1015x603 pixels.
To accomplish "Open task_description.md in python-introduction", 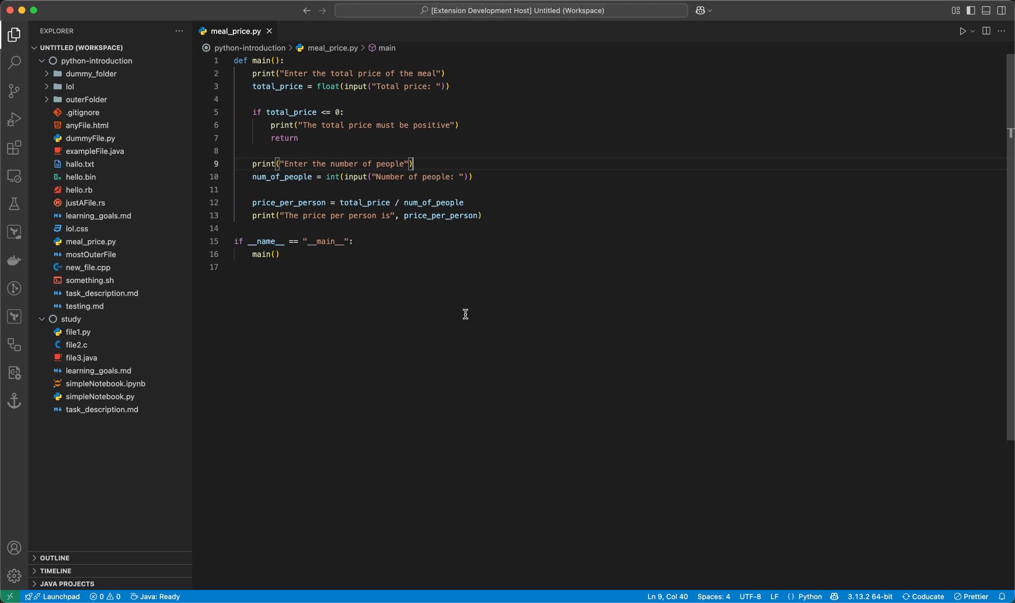I will pyautogui.click(x=101, y=294).
